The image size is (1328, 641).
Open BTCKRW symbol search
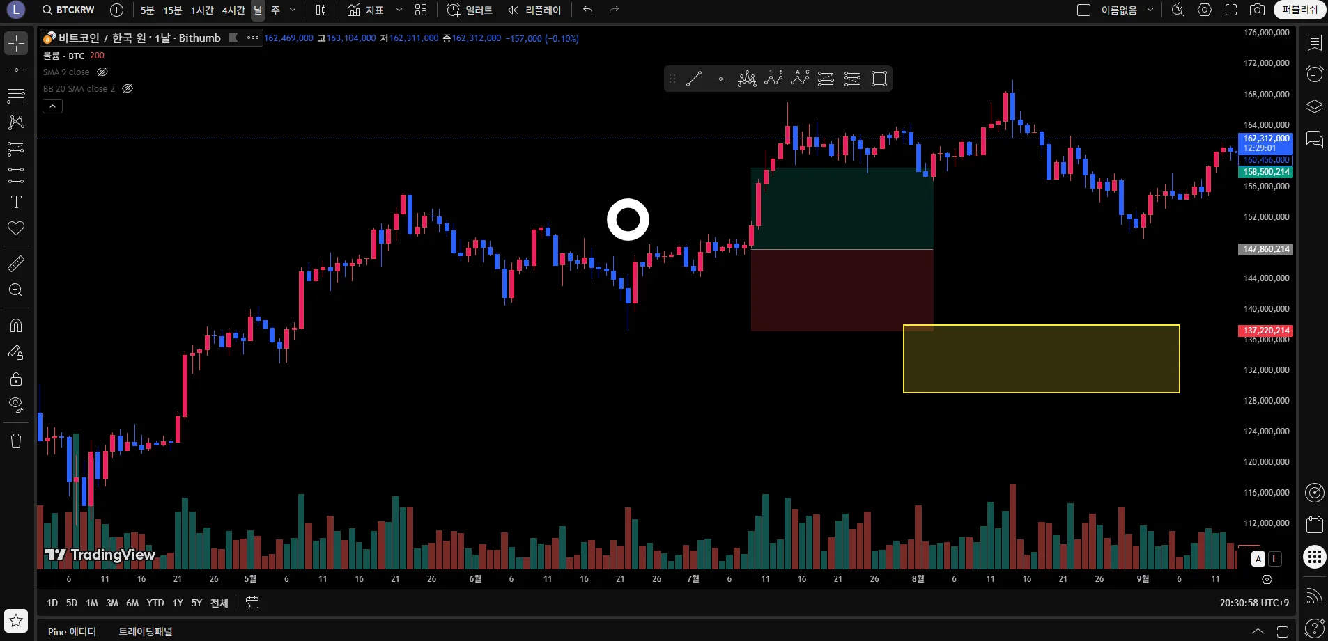(x=68, y=10)
